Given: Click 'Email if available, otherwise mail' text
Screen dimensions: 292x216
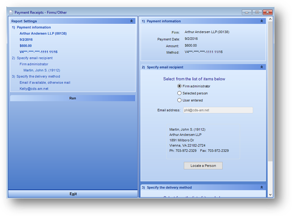Looking at the screenshot, I should click(x=45, y=83).
